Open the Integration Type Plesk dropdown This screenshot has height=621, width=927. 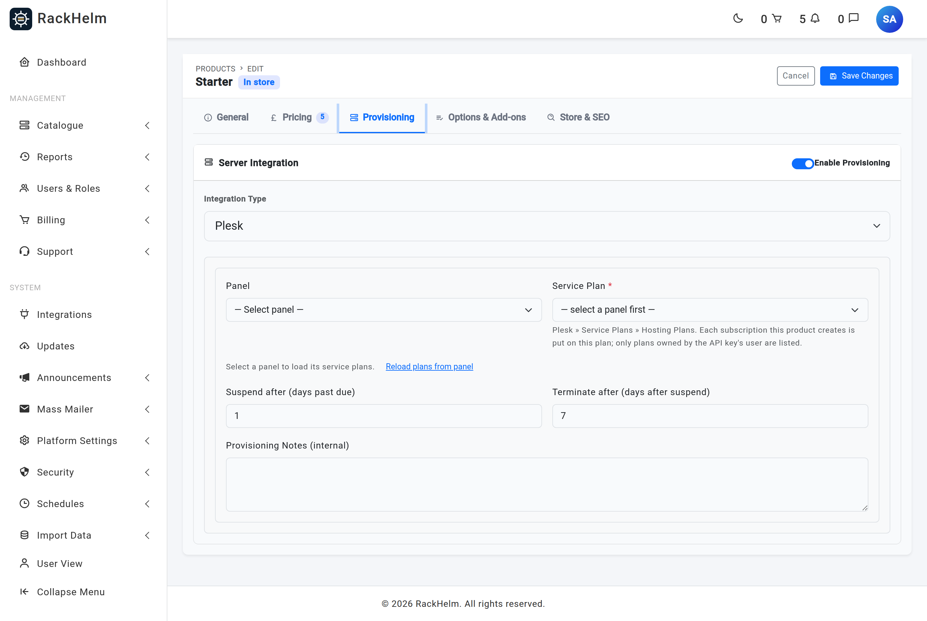(x=547, y=226)
